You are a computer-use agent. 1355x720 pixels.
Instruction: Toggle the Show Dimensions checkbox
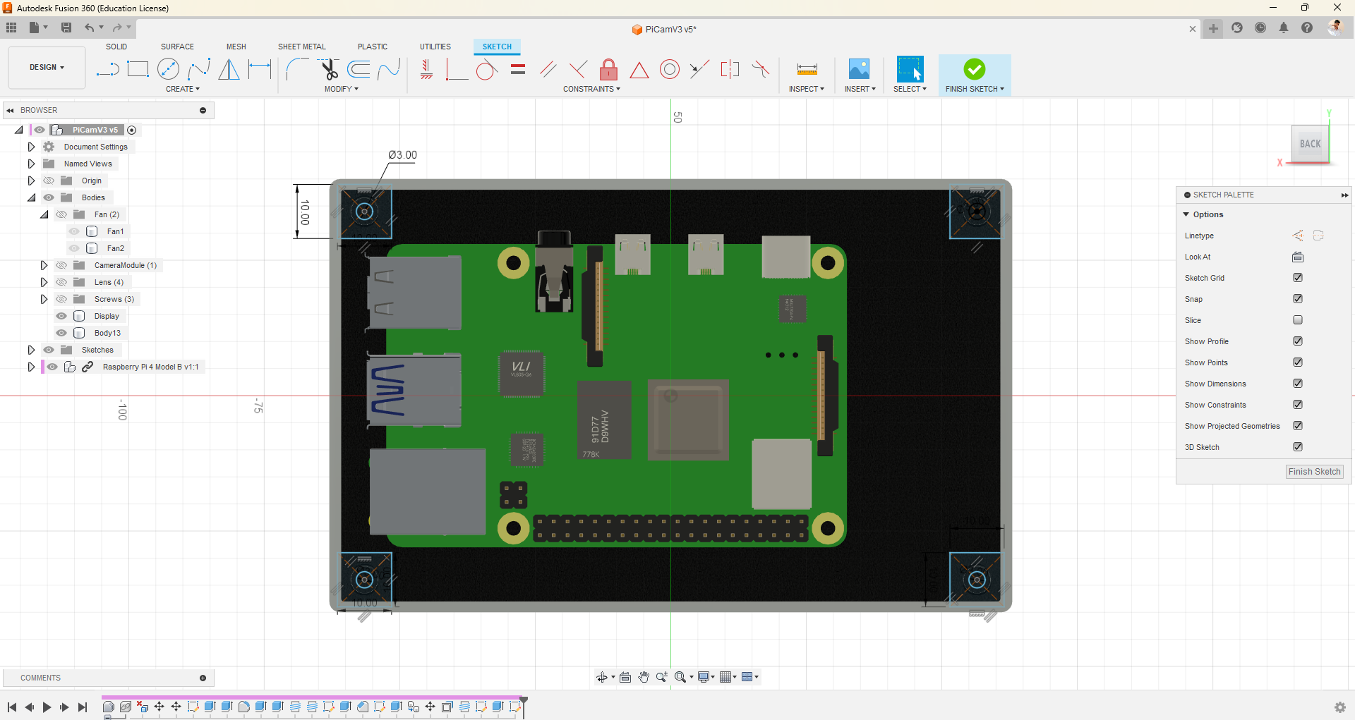[x=1298, y=384]
